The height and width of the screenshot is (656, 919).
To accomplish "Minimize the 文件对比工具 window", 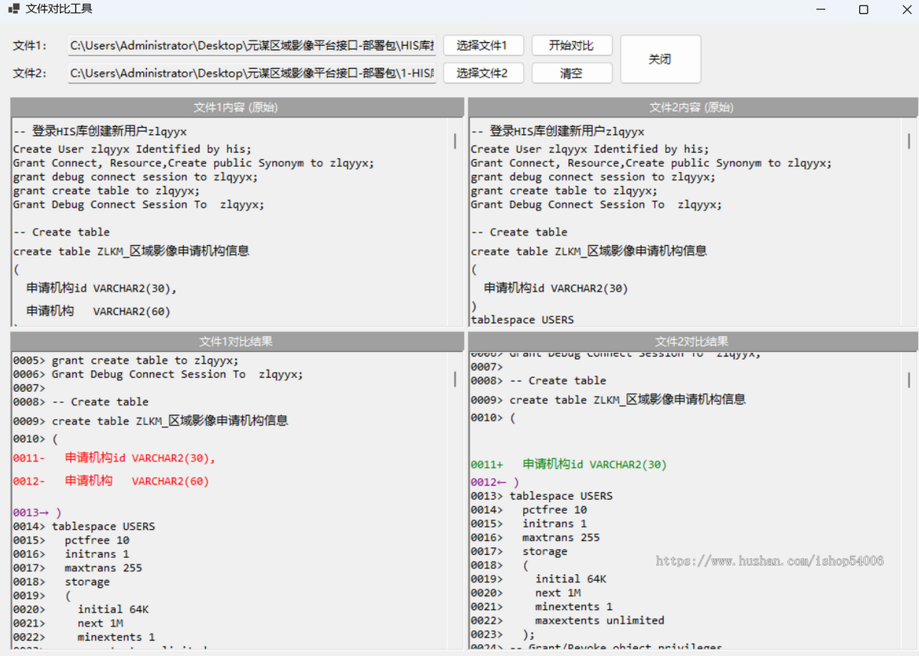I will click(821, 9).
